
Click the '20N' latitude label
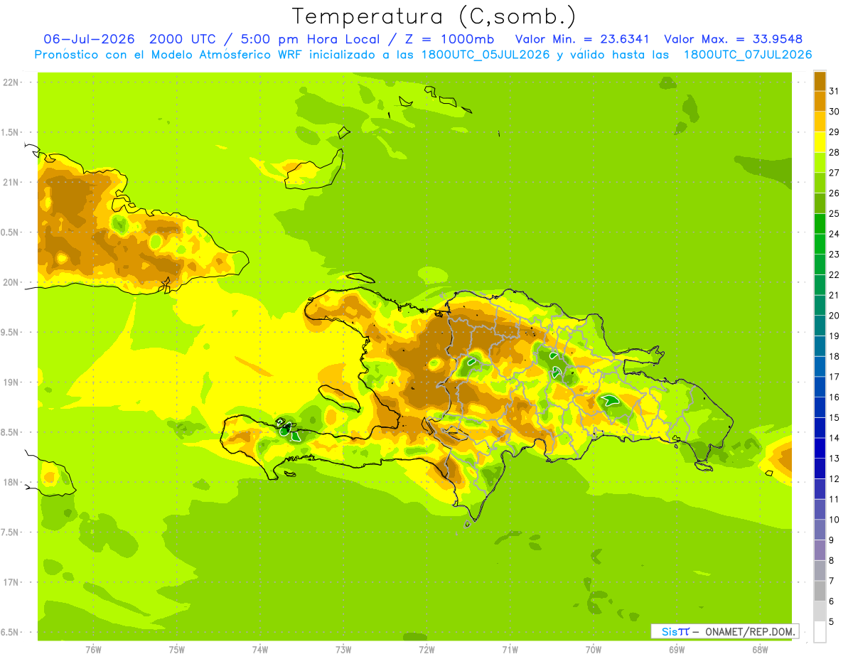click(x=11, y=282)
